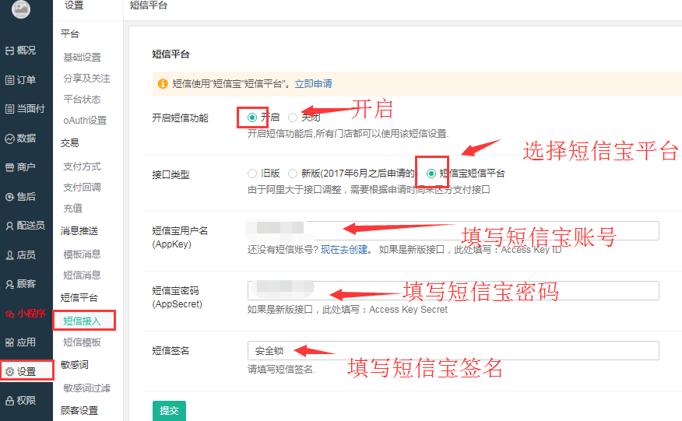Open the 商户 merchant sidebar icon
This screenshot has width=682, height=421.
pyautogui.click(x=10, y=167)
